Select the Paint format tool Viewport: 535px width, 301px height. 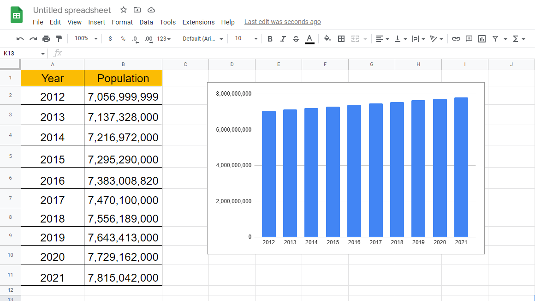(x=59, y=39)
